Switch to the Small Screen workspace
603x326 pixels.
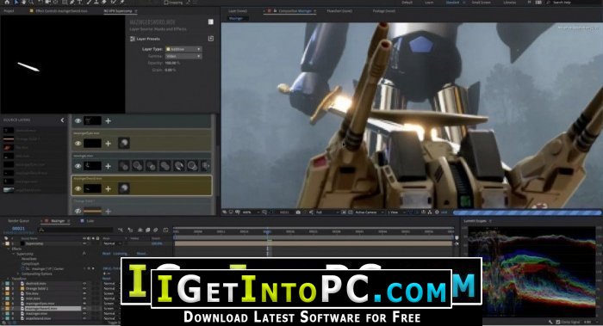pos(481,3)
